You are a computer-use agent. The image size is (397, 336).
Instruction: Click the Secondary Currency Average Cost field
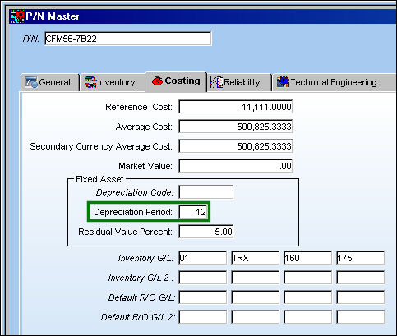point(236,146)
